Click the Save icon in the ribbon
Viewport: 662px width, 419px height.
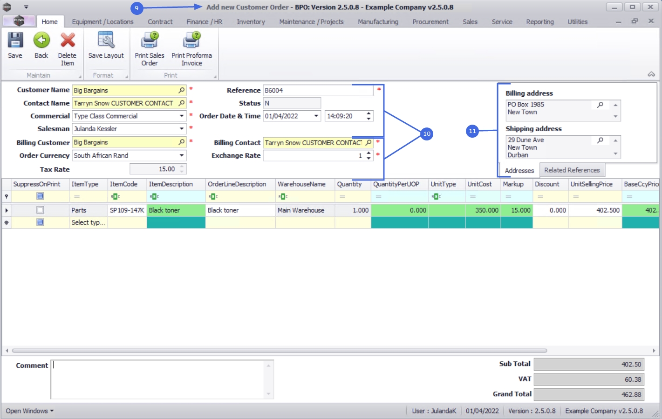pos(15,40)
